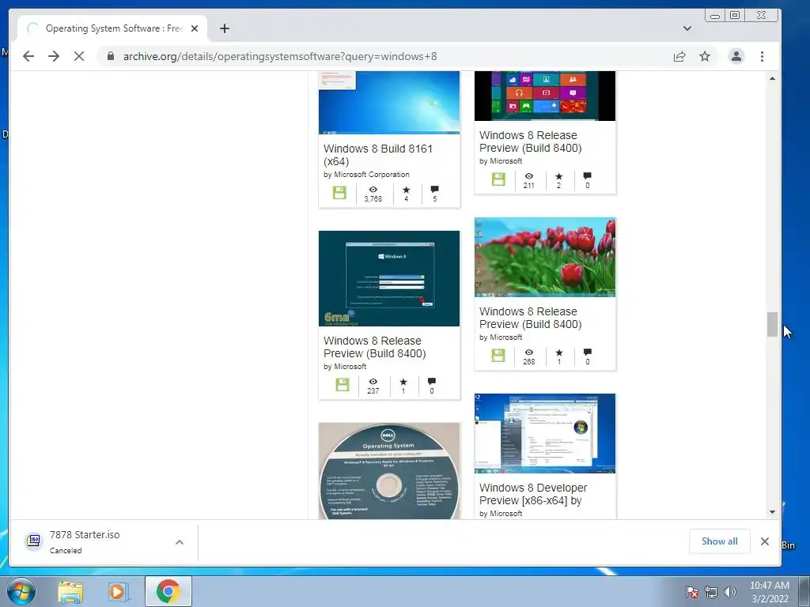Open Chrome profile menu

click(736, 56)
